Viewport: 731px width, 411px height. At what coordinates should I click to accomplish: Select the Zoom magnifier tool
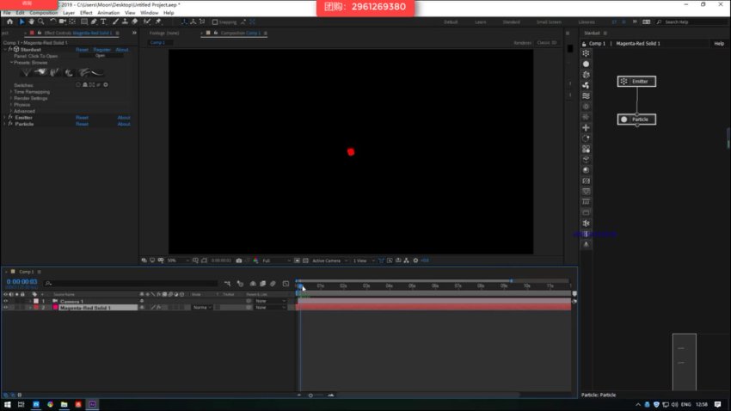40,21
